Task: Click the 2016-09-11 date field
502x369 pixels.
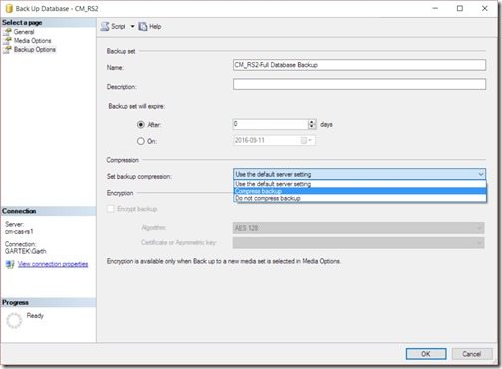Action: click(x=274, y=141)
